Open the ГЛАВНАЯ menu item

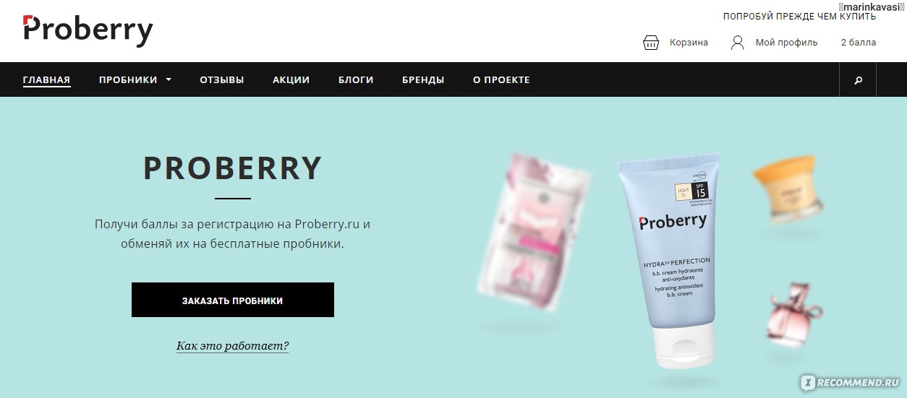46,80
